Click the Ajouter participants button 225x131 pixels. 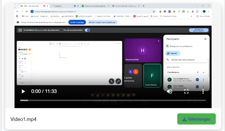[x=173, y=53]
